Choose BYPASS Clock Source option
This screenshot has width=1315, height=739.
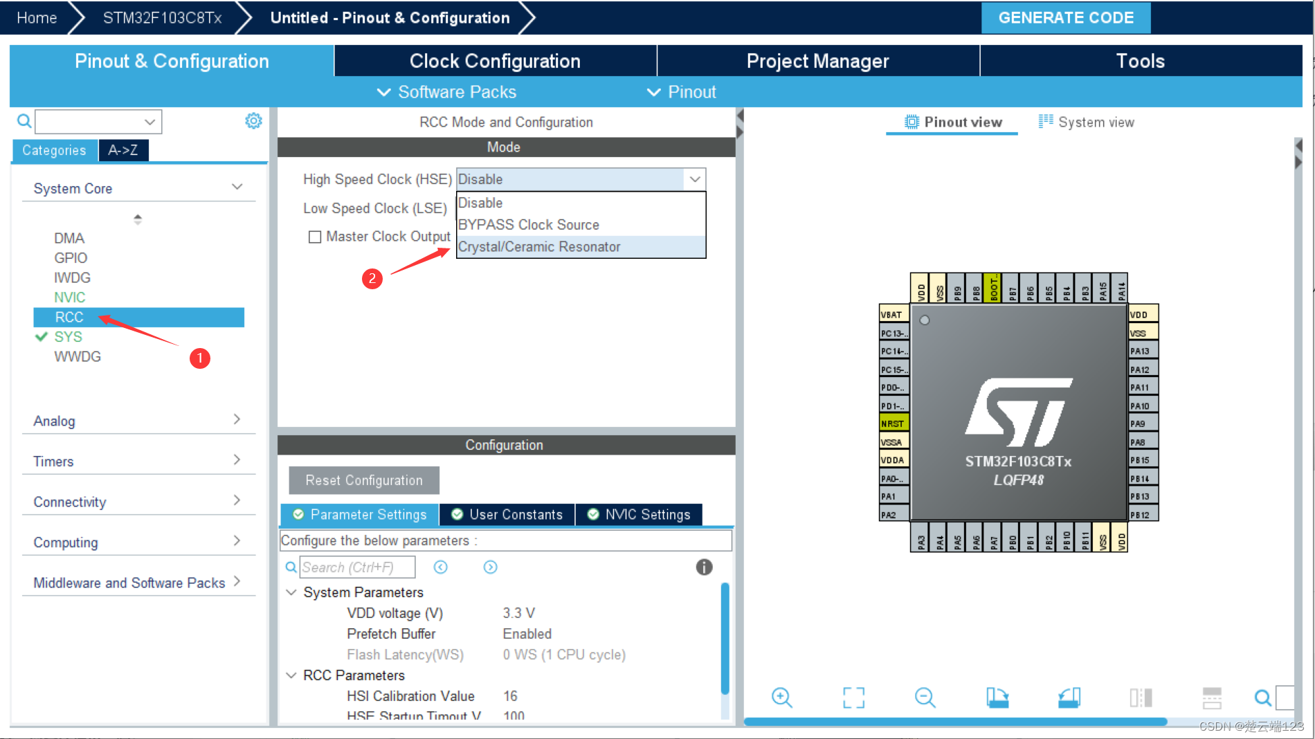581,225
